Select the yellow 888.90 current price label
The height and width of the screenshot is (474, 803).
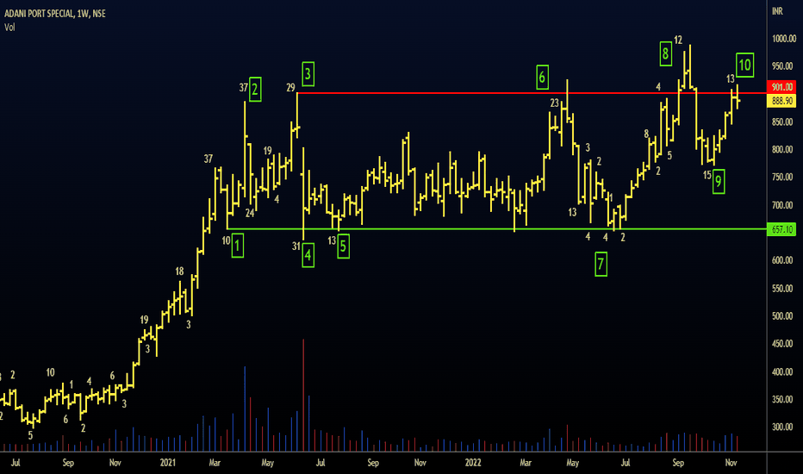click(781, 101)
